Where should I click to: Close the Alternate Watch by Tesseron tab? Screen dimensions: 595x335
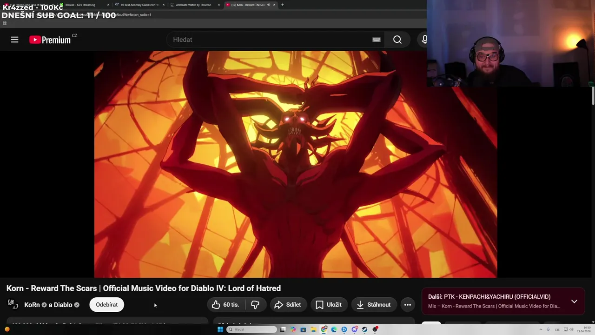(x=218, y=5)
